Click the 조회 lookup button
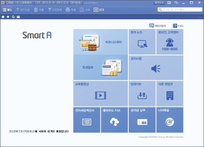This screenshot has width=204, height=147. tap(85, 10)
